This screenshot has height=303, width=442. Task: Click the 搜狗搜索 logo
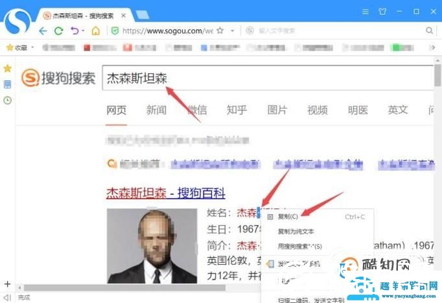click(x=58, y=78)
